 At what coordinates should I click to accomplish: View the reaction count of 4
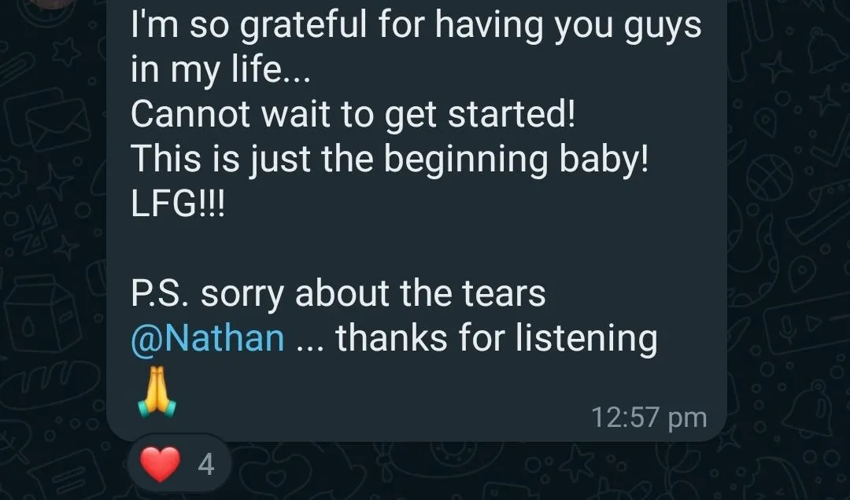tap(206, 465)
